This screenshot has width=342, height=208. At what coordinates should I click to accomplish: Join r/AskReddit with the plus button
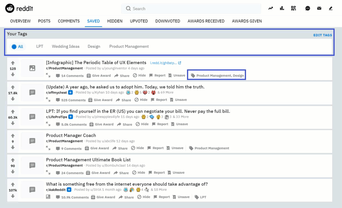click(69, 190)
